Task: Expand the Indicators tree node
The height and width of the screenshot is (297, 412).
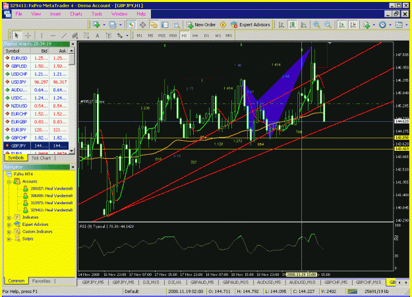Action: tap(9, 218)
